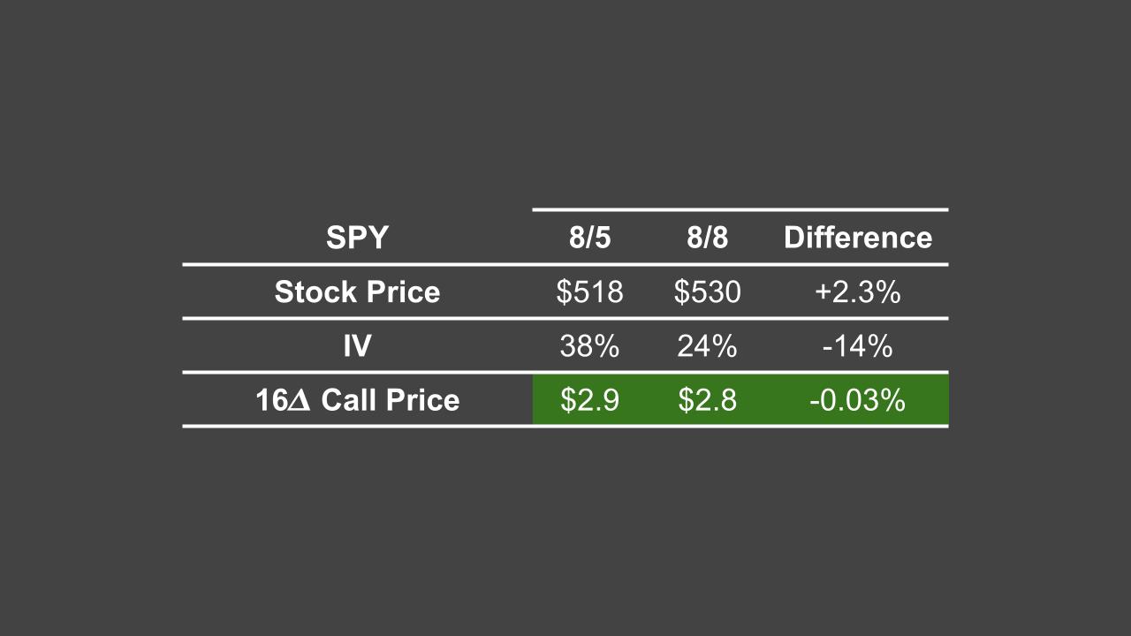Click the green $2.8 call price cell

(707, 400)
